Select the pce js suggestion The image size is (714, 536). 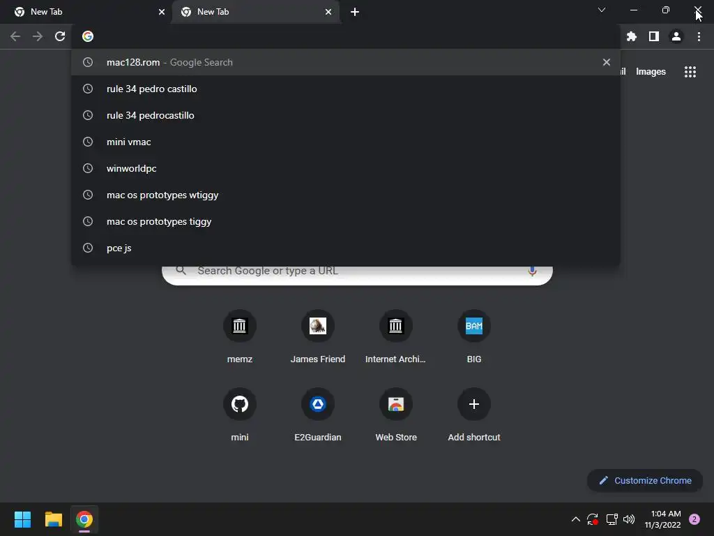[346, 248]
